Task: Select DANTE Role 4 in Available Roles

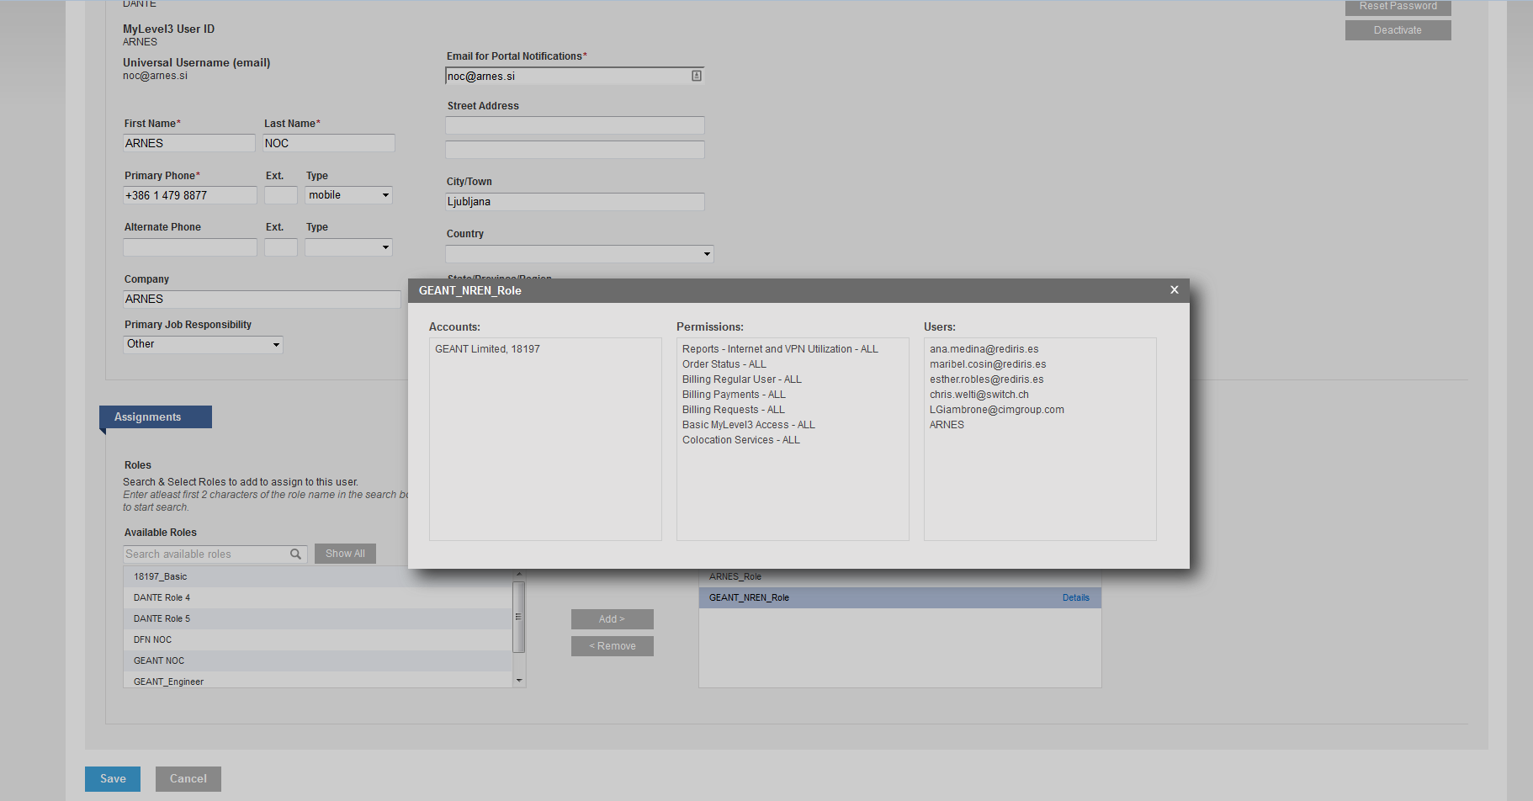Action: click(318, 597)
